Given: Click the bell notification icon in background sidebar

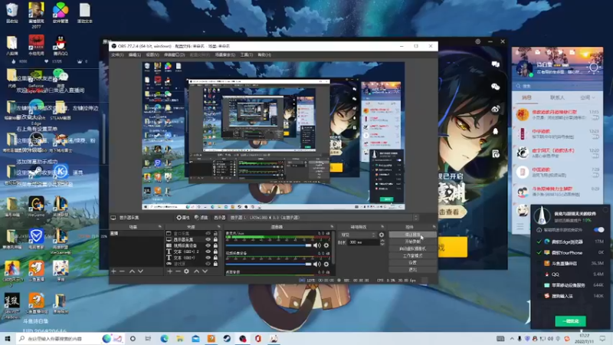Looking at the screenshot, I should pos(495,131).
